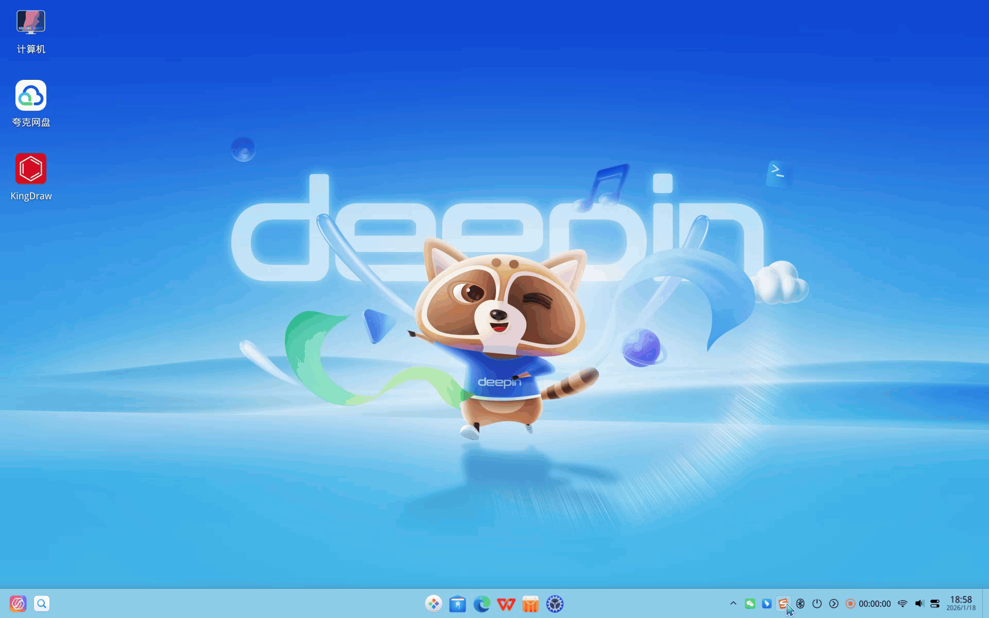Open the taskbar search magnifier
989x618 pixels.
point(42,604)
